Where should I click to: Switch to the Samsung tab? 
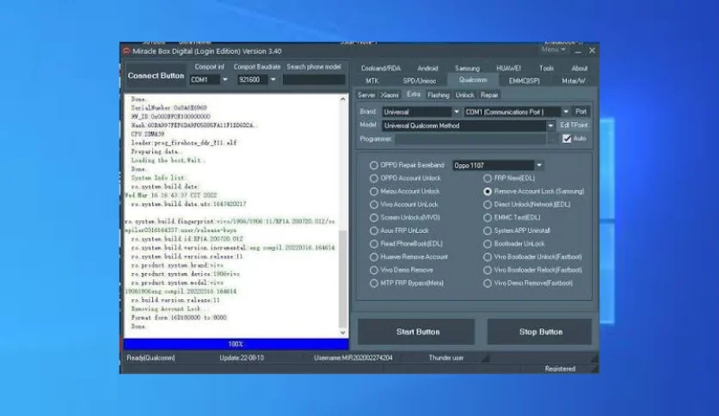pos(467,68)
